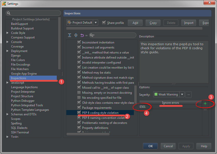Toggle Method may be static checkbox
The height and width of the screenshot is (154, 217).
79,72
